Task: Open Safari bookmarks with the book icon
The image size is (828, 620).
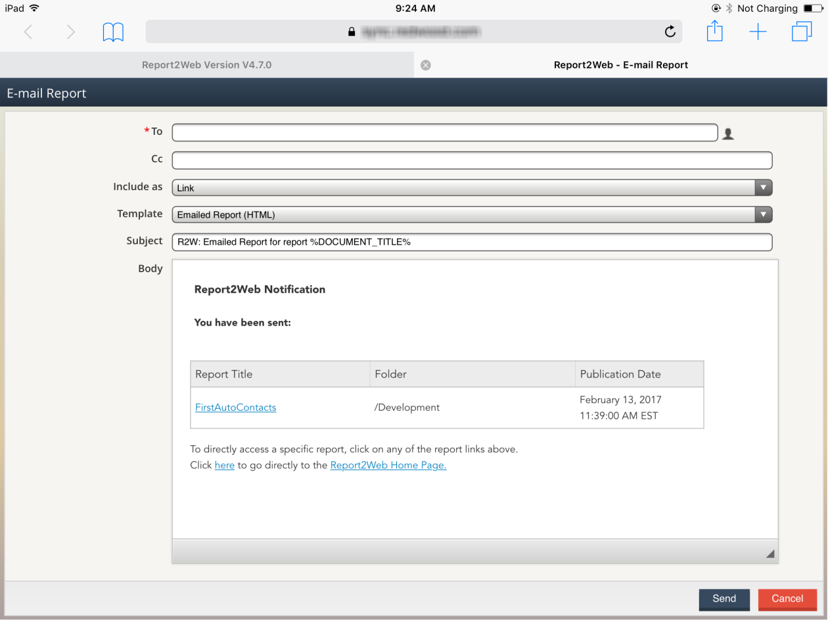Action: coord(113,31)
